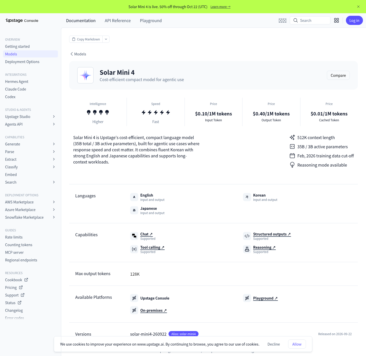Click the Playground platform icon
Viewport: 366px width, 356px height.
pos(247,298)
